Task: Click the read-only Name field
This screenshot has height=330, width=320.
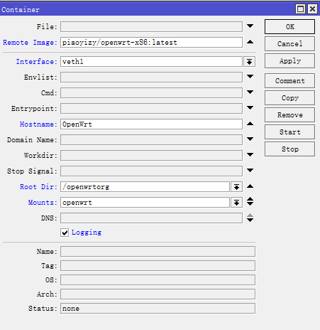Action: pyautogui.click(x=158, y=252)
